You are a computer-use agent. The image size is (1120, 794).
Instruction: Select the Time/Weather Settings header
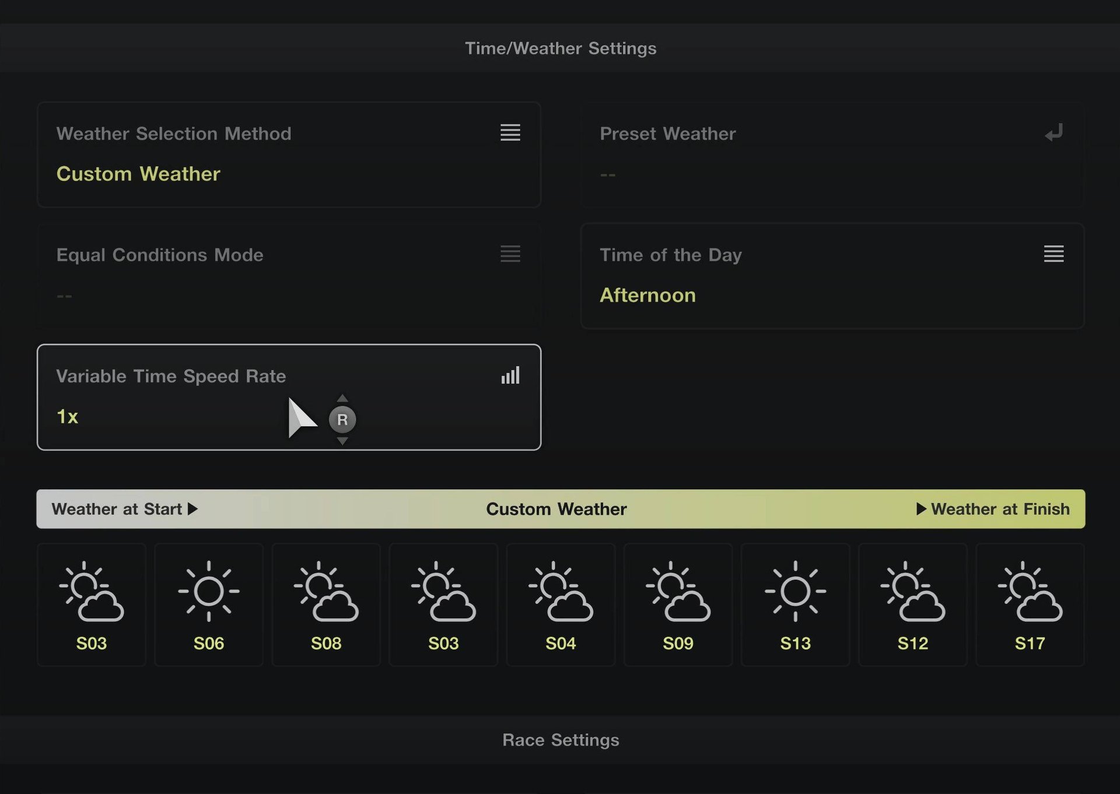click(560, 48)
